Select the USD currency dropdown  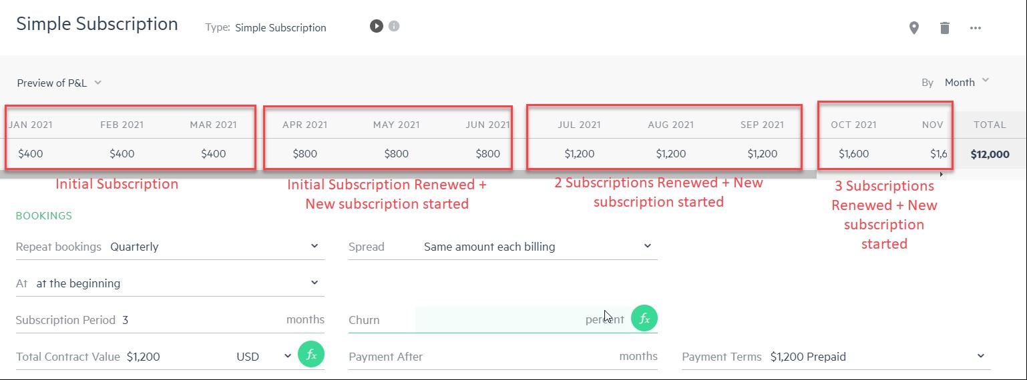click(x=263, y=357)
